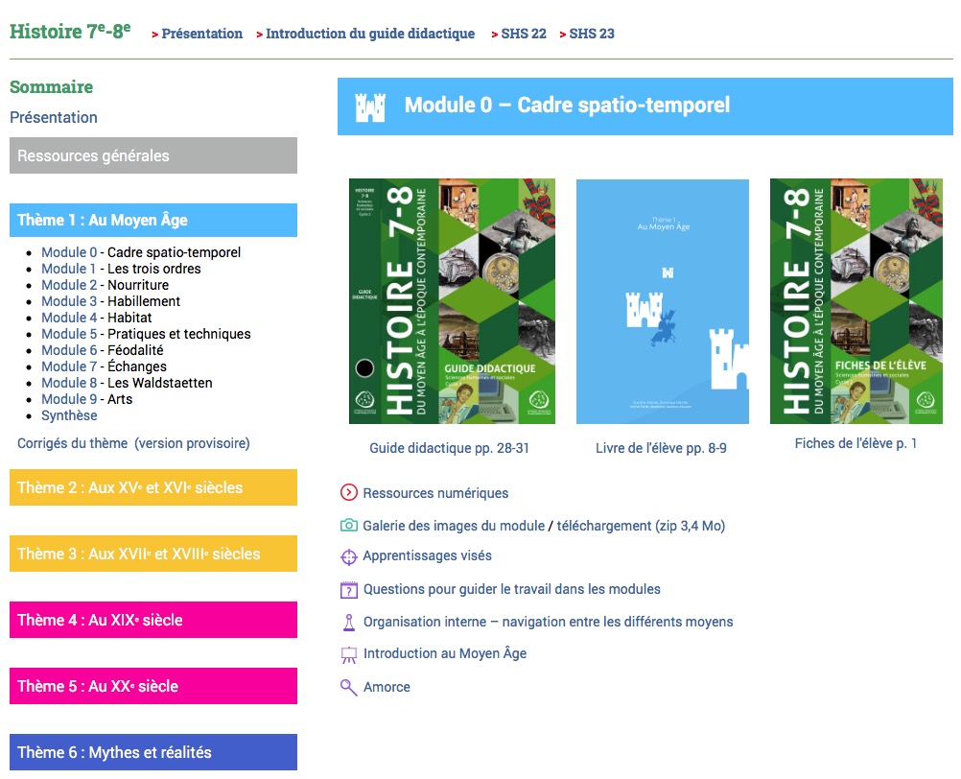961x779 pixels.
Task: Open the SHS 22 top navigation item
Action: (x=523, y=34)
